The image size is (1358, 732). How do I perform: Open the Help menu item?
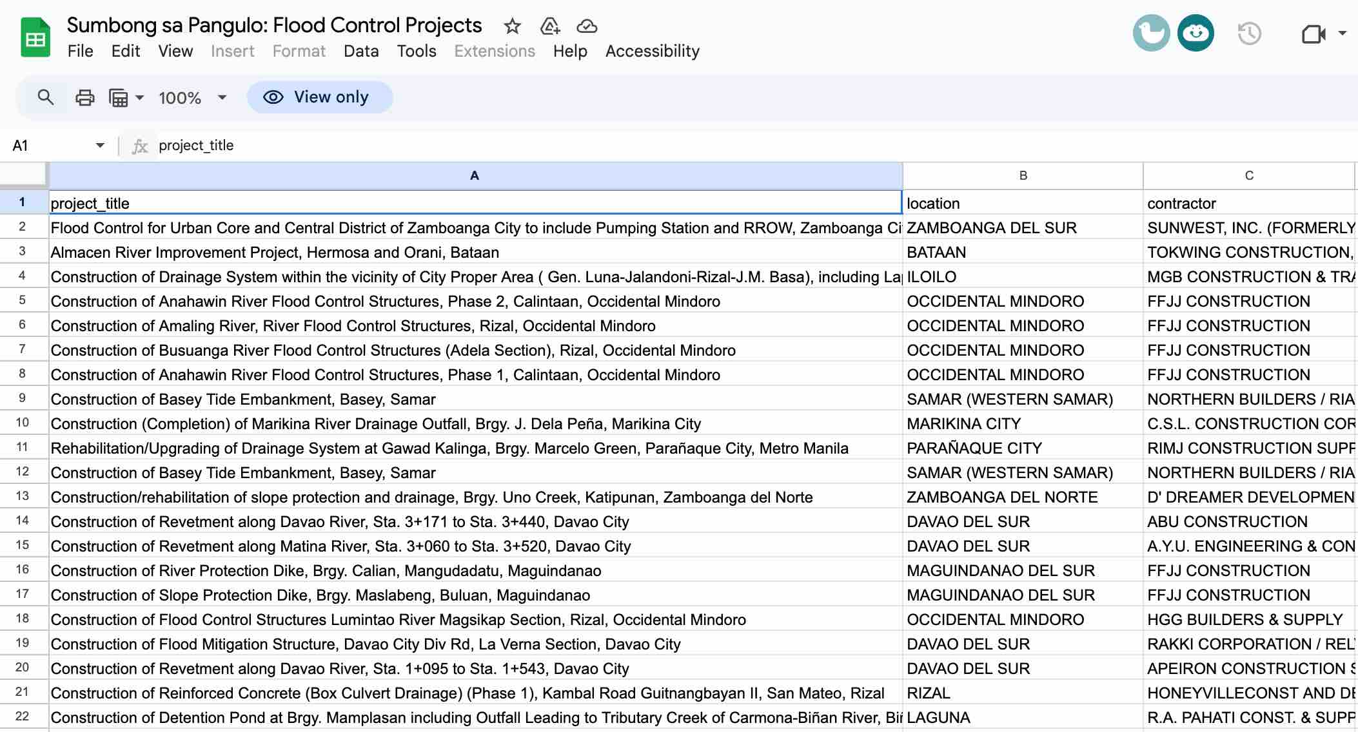pyautogui.click(x=570, y=51)
